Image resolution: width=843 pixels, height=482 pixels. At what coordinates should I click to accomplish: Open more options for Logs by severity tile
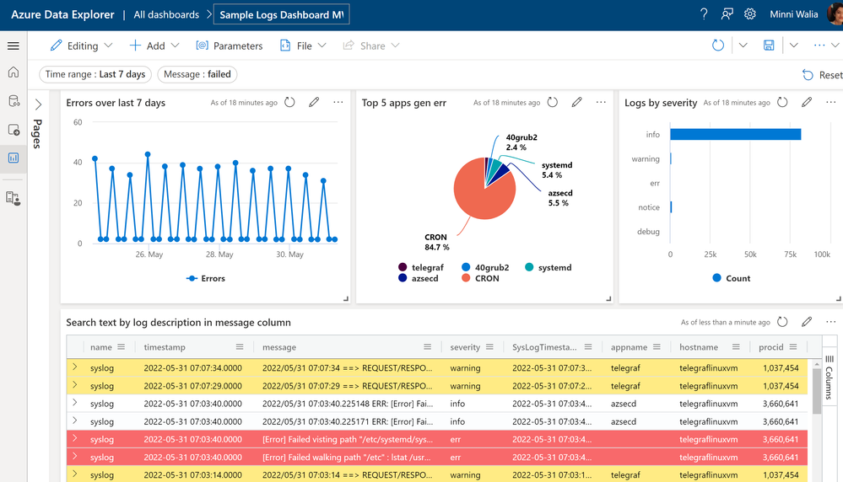click(x=830, y=102)
